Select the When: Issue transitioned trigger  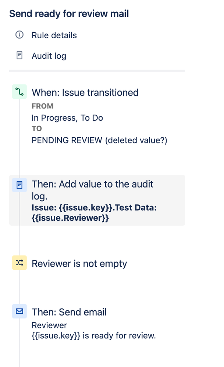pos(85,92)
